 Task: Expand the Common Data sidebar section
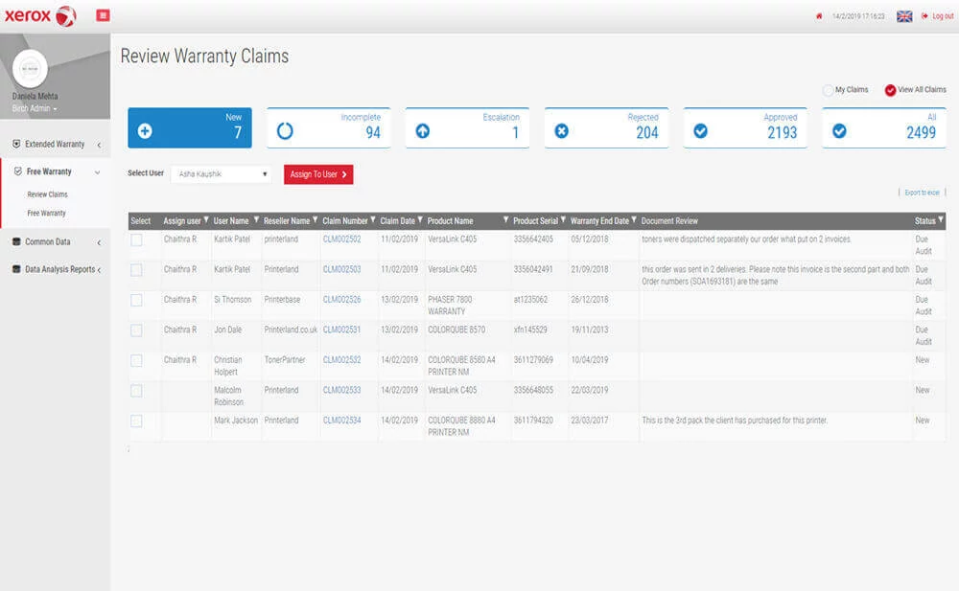(57, 242)
